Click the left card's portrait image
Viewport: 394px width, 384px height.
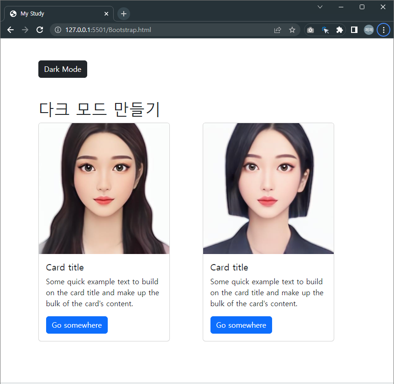click(104, 188)
